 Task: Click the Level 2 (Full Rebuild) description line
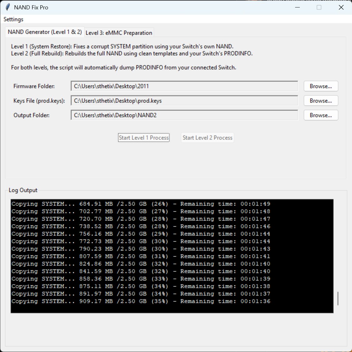pos(132,54)
